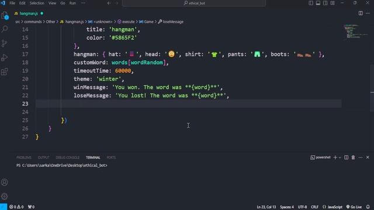Open Run and Debug view
This screenshot has height=210, width=374.
5,57
